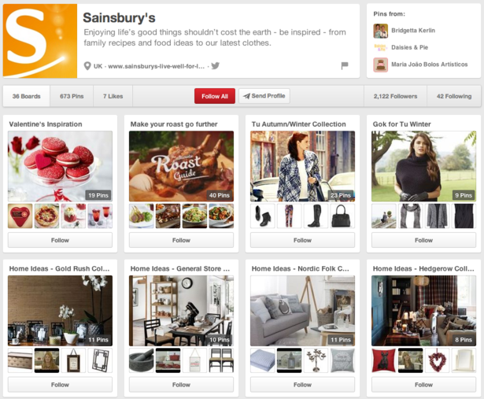Image resolution: width=484 pixels, height=399 pixels.
Task: Click the report flag icon
Action: coord(345,66)
